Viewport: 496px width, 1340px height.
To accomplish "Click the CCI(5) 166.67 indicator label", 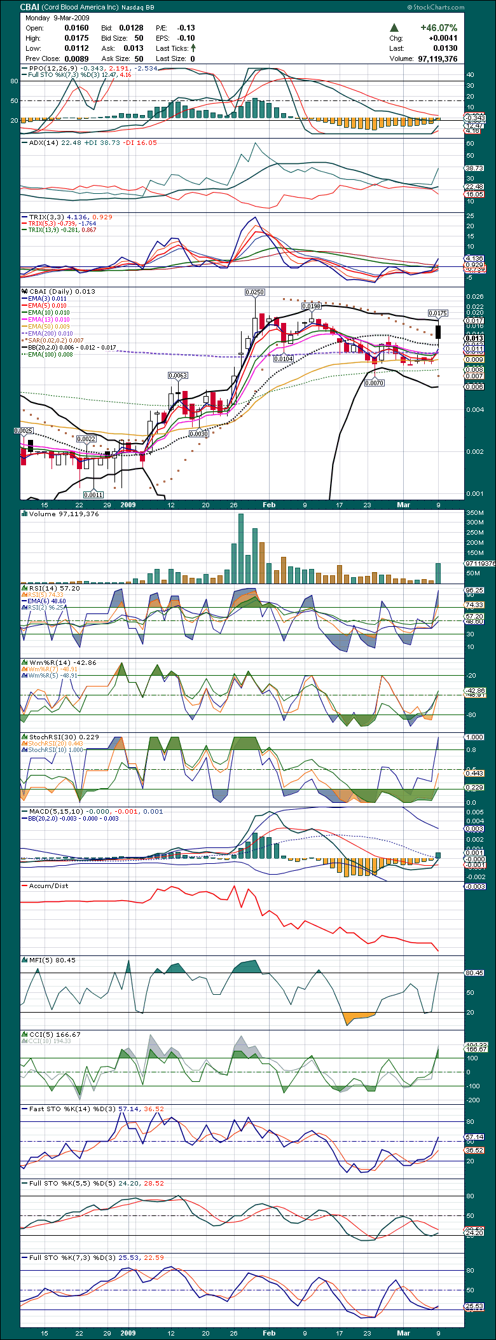I will point(55,1034).
